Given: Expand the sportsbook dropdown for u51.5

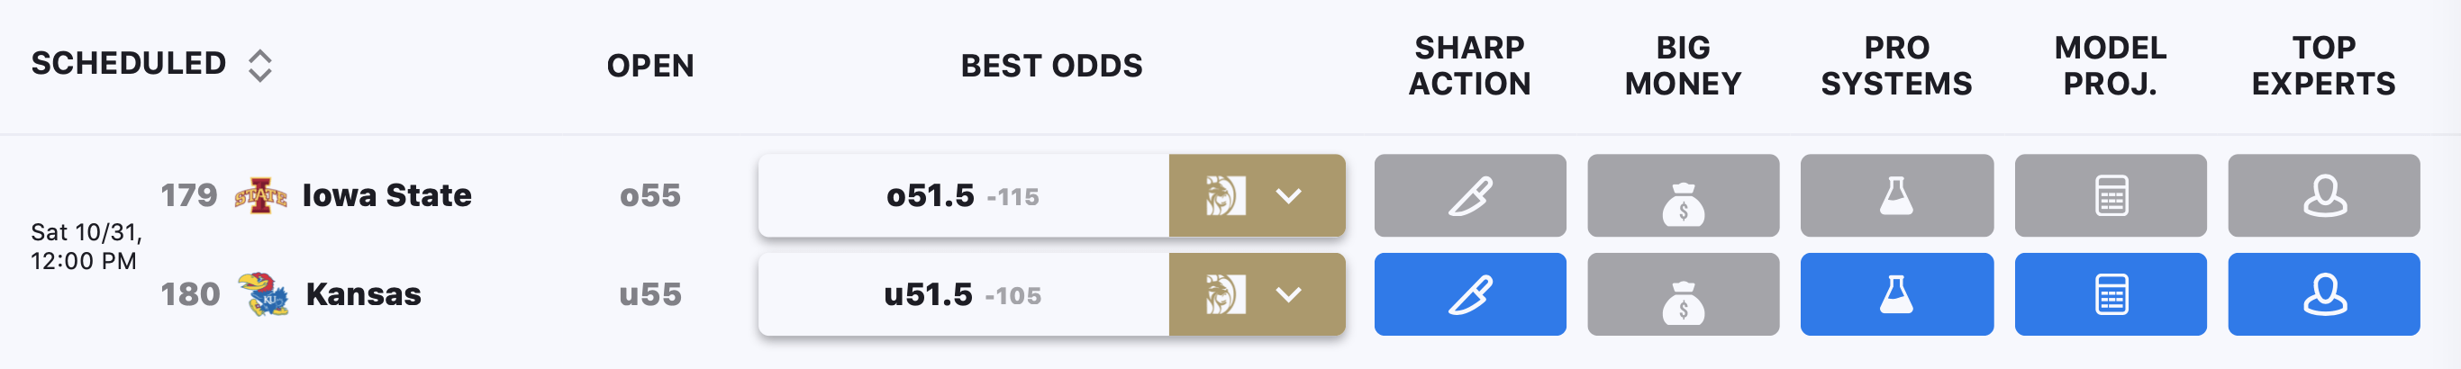Looking at the screenshot, I should click(1289, 293).
